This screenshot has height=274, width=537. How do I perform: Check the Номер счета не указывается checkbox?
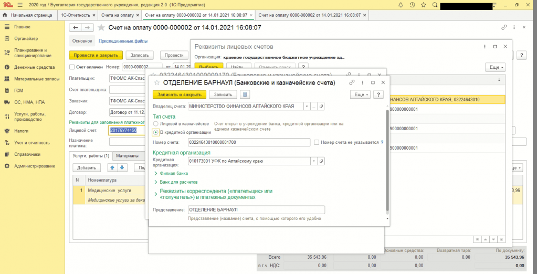pos(316,142)
